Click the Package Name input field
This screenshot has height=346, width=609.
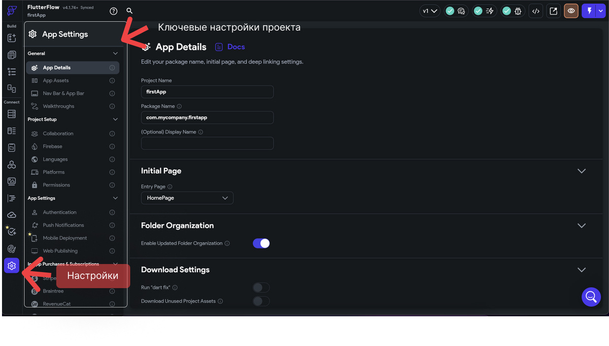(x=207, y=117)
